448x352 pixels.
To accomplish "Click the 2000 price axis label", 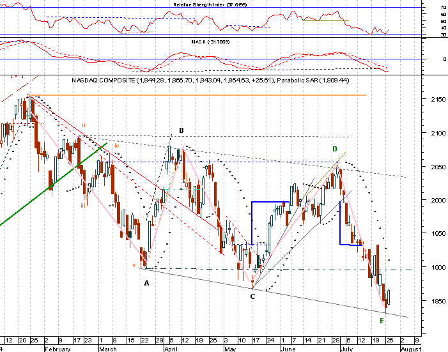I will pyautogui.click(x=438, y=200).
